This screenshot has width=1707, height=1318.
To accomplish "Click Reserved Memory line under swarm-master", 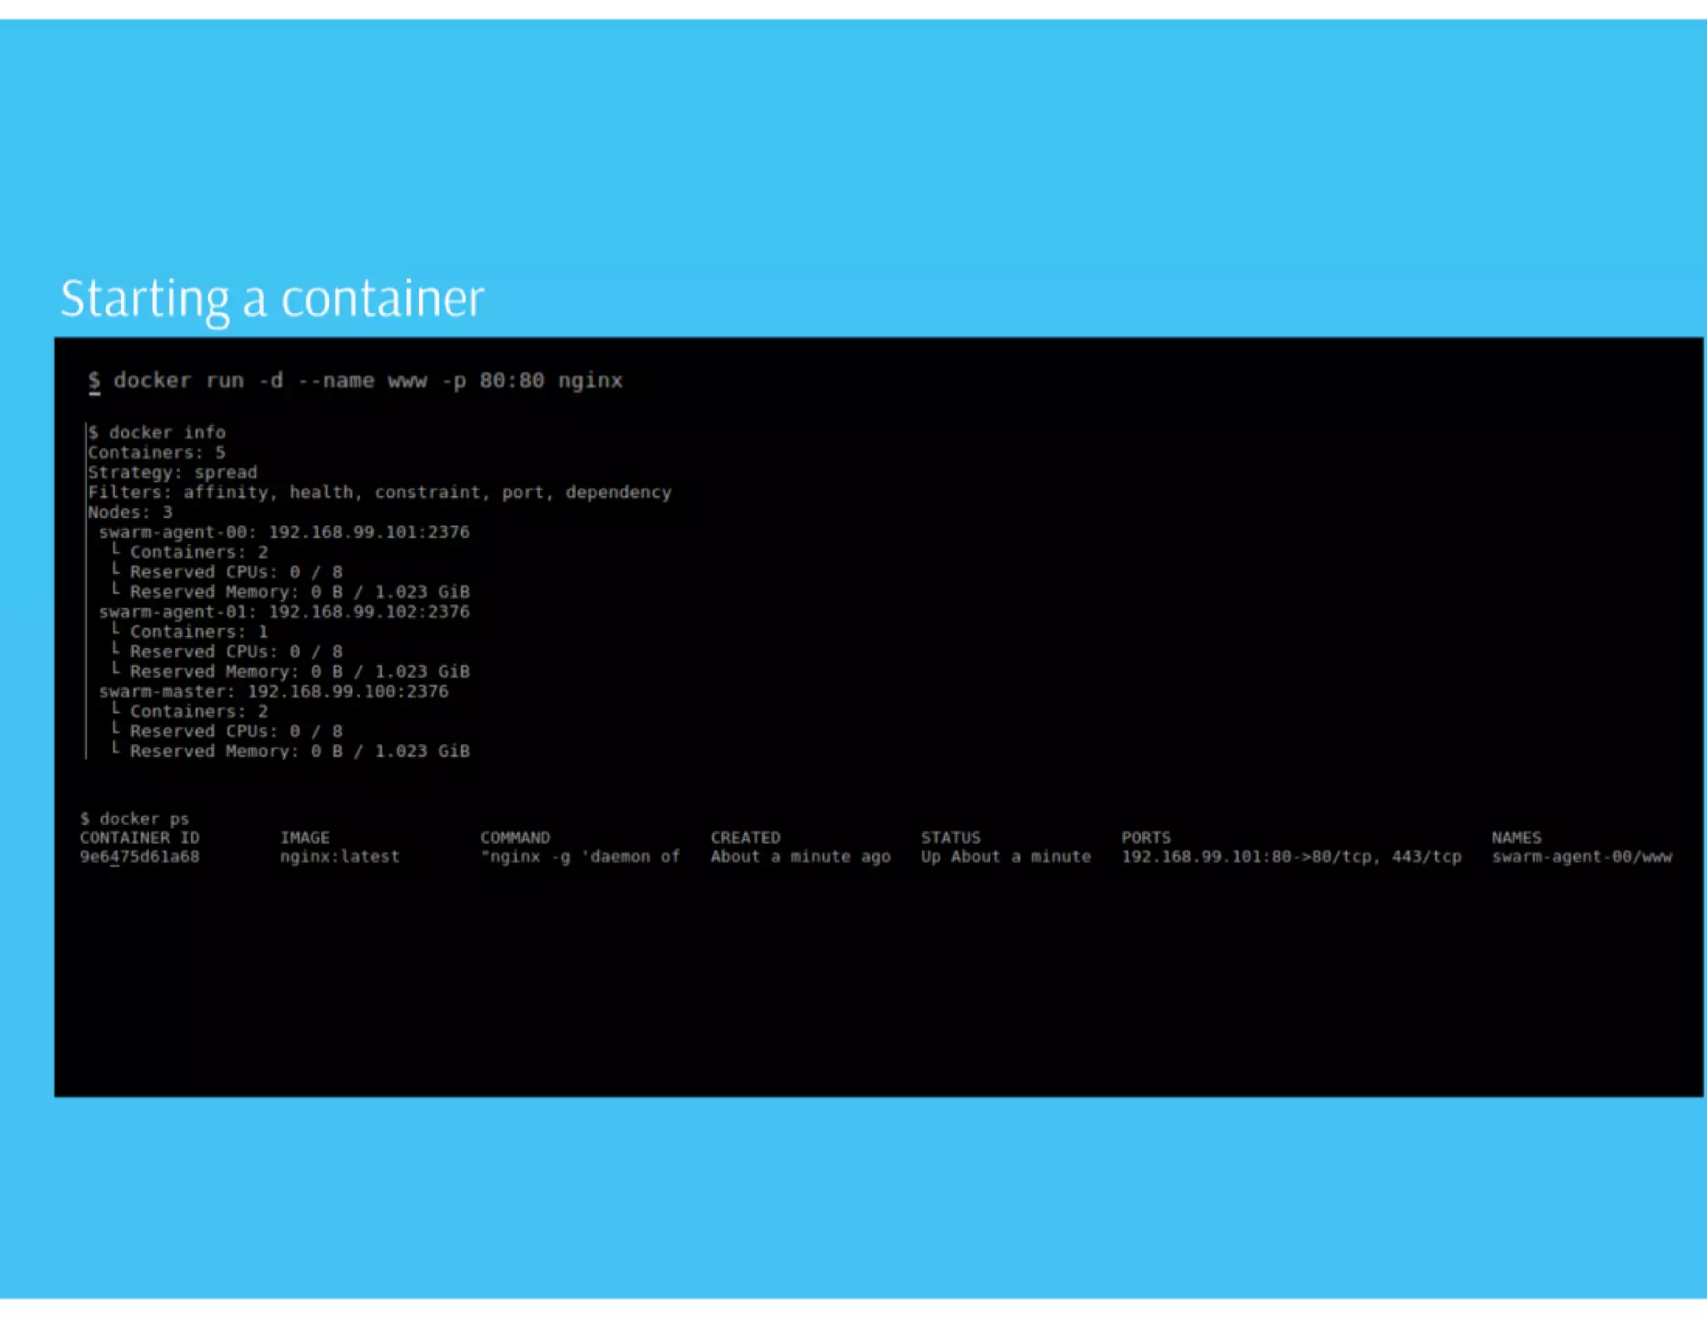I will 299,751.
